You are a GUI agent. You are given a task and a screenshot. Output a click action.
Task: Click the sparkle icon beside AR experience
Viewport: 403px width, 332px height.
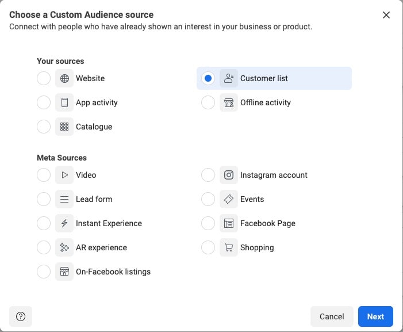tap(64, 247)
